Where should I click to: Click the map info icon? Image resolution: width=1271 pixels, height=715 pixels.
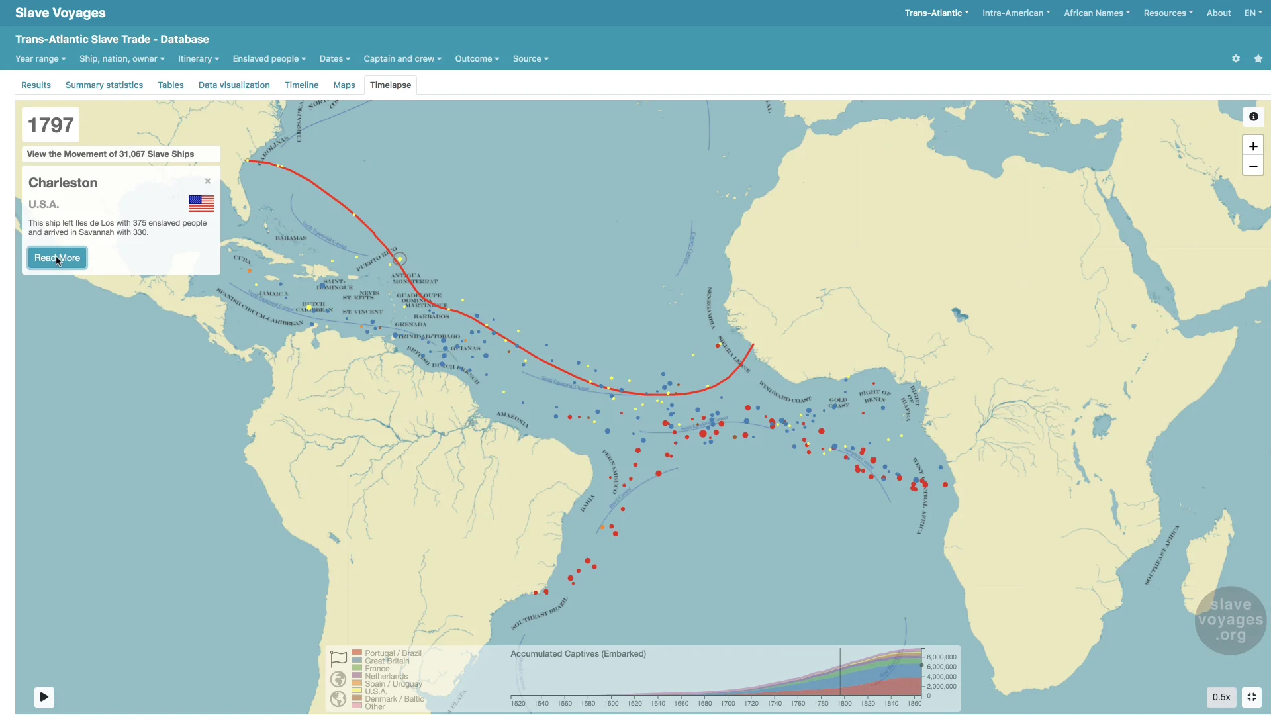(x=1253, y=117)
